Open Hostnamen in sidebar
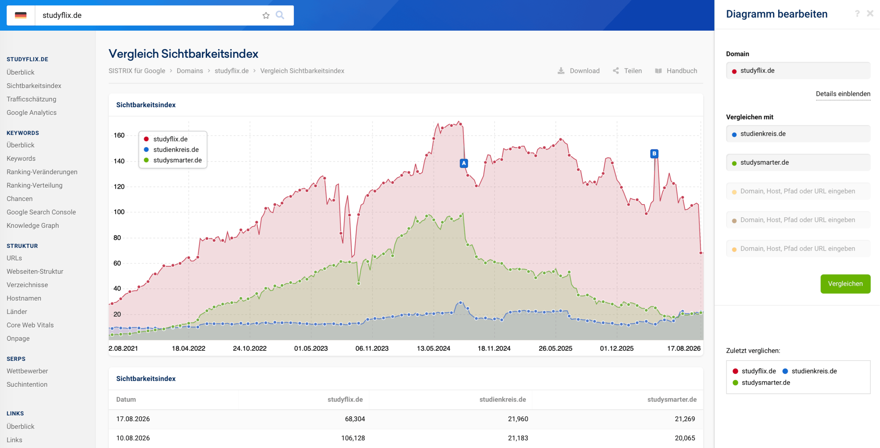 24,298
